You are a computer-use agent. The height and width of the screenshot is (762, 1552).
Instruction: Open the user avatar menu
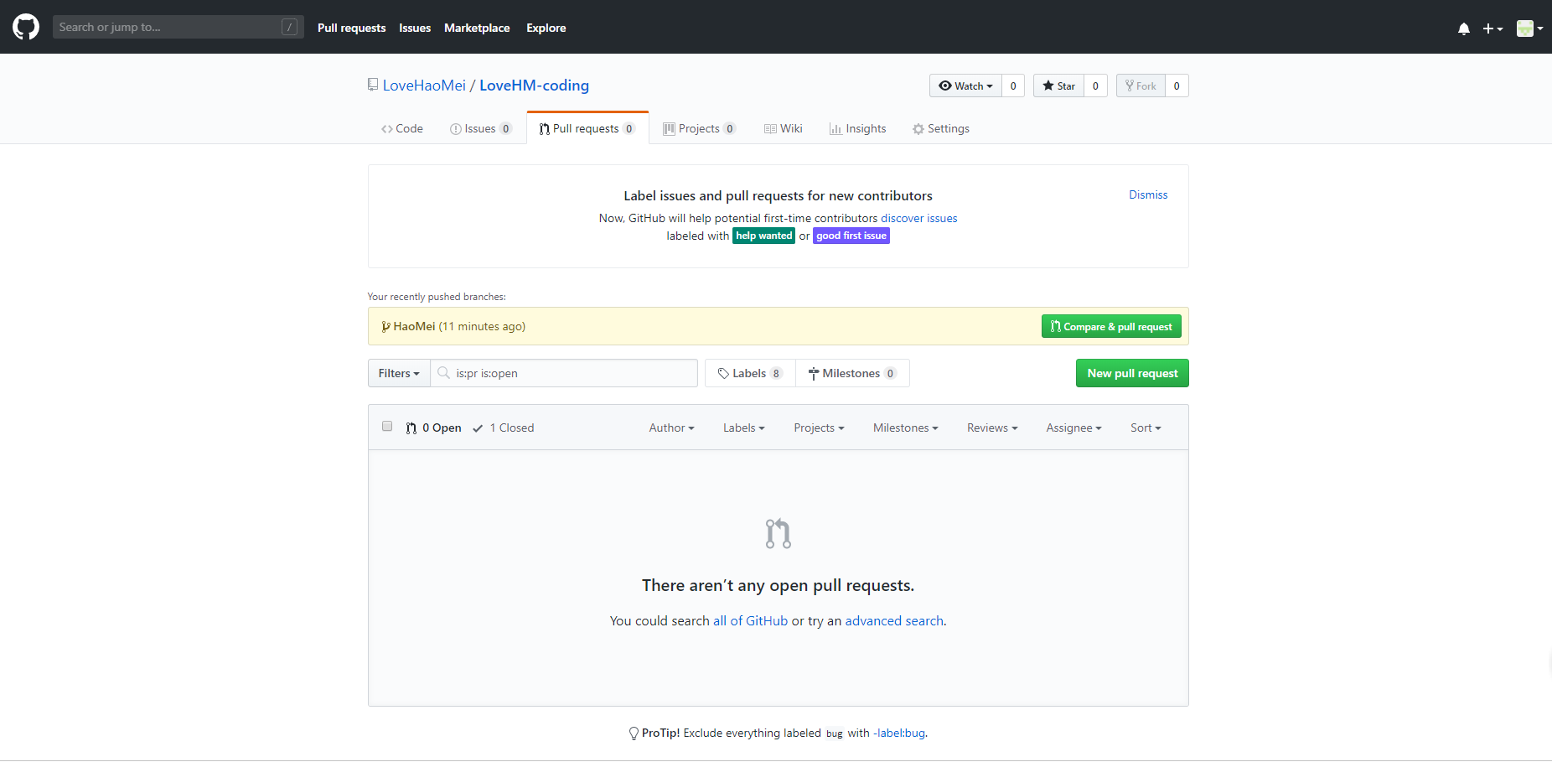(x=1529, y=29)
